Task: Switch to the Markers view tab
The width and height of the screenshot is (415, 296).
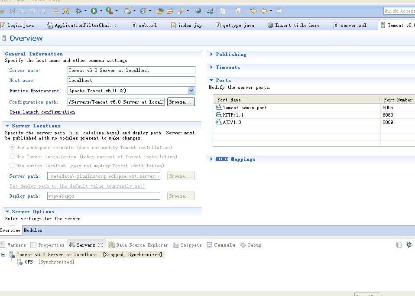Action: pos(13,245)
